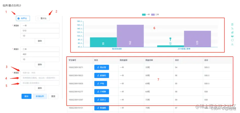Open name button for student 1666238919151
The image size is (240, 113).
102,108
